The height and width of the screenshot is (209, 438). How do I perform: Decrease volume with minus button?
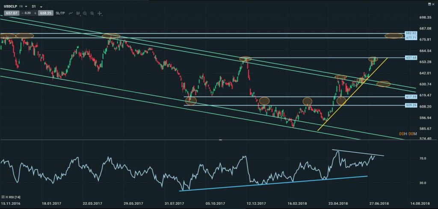pos(22,14)
